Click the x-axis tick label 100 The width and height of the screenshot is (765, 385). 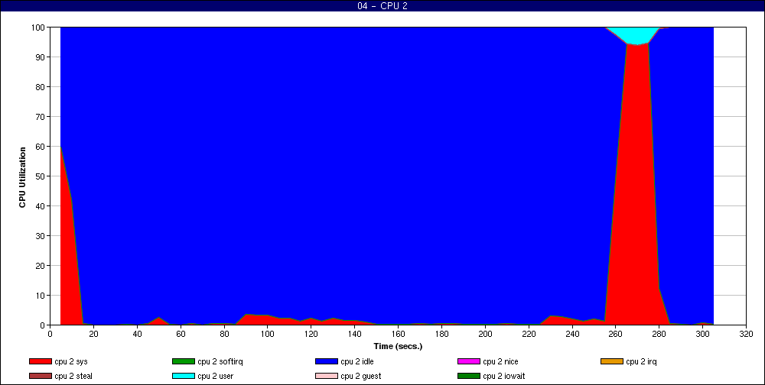267,335
